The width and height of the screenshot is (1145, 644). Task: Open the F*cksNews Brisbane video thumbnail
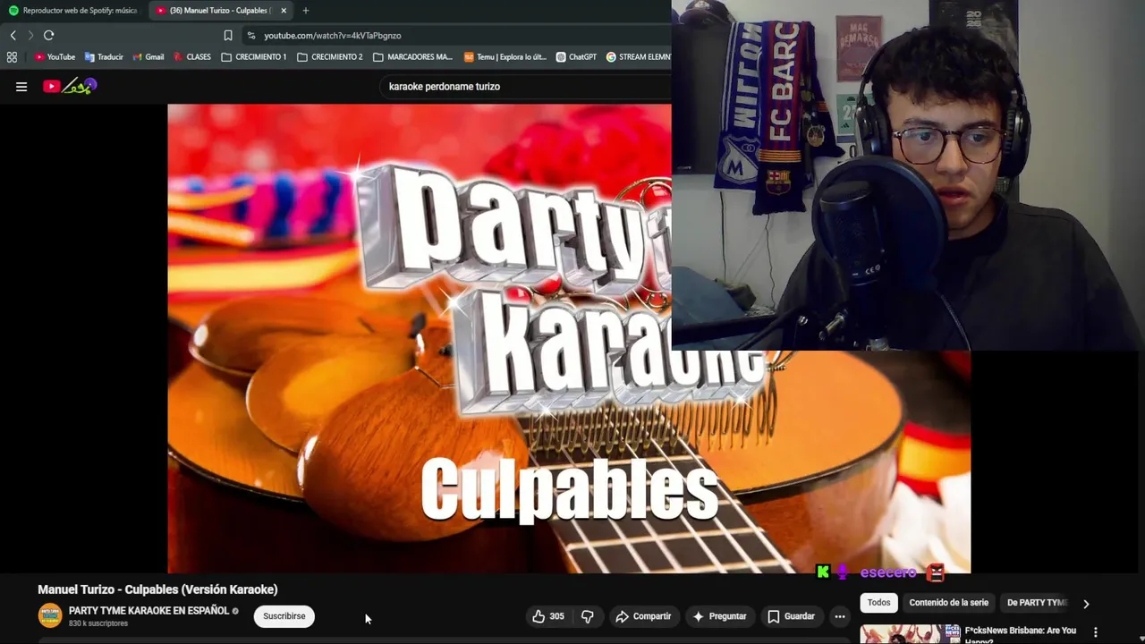point(910,634)
